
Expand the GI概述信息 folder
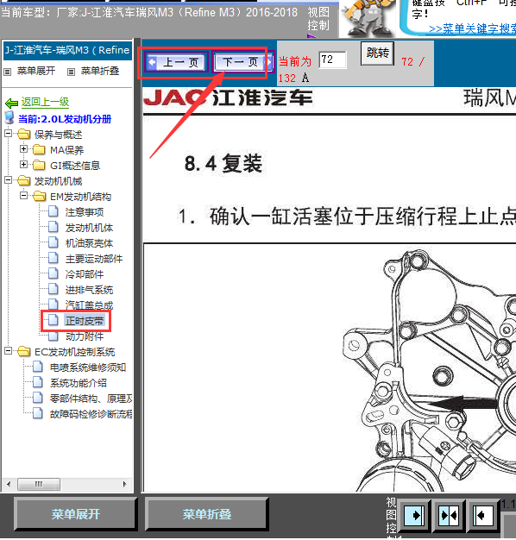pyautogui.click(x=23, y=164)
